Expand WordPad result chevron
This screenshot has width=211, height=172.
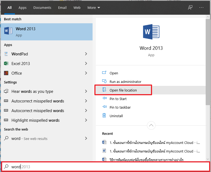[x=86, y=54]
